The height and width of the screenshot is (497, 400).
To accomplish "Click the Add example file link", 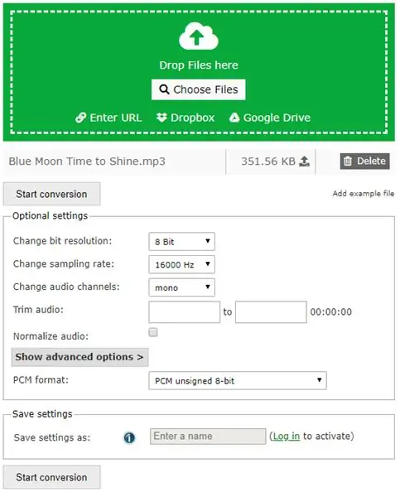I will pos(364,193).
